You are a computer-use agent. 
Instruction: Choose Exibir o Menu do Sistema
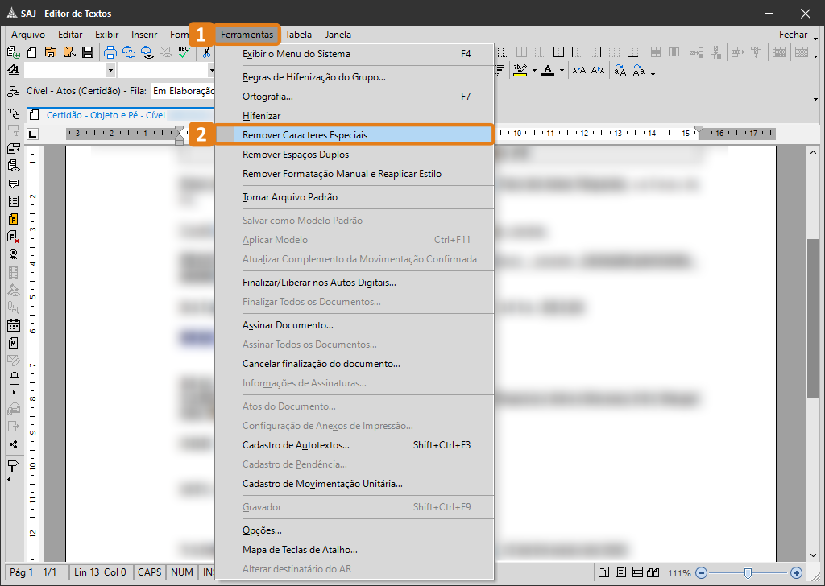click(354, 54)
